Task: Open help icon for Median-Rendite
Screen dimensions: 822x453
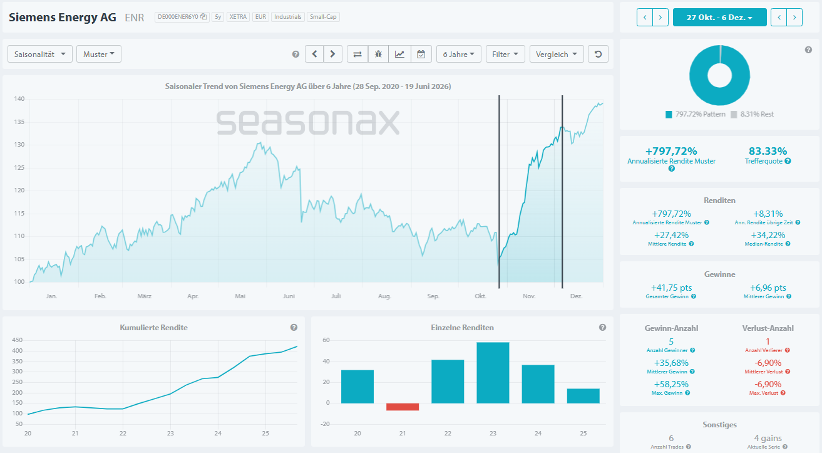Action: 788,244
